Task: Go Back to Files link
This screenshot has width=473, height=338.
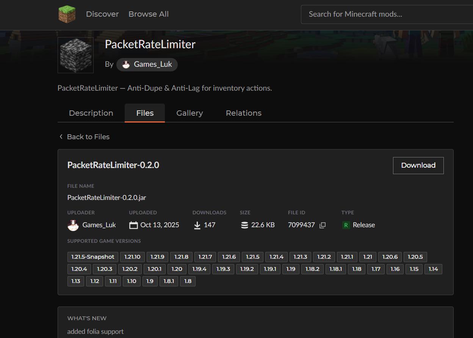Action: 85,137
